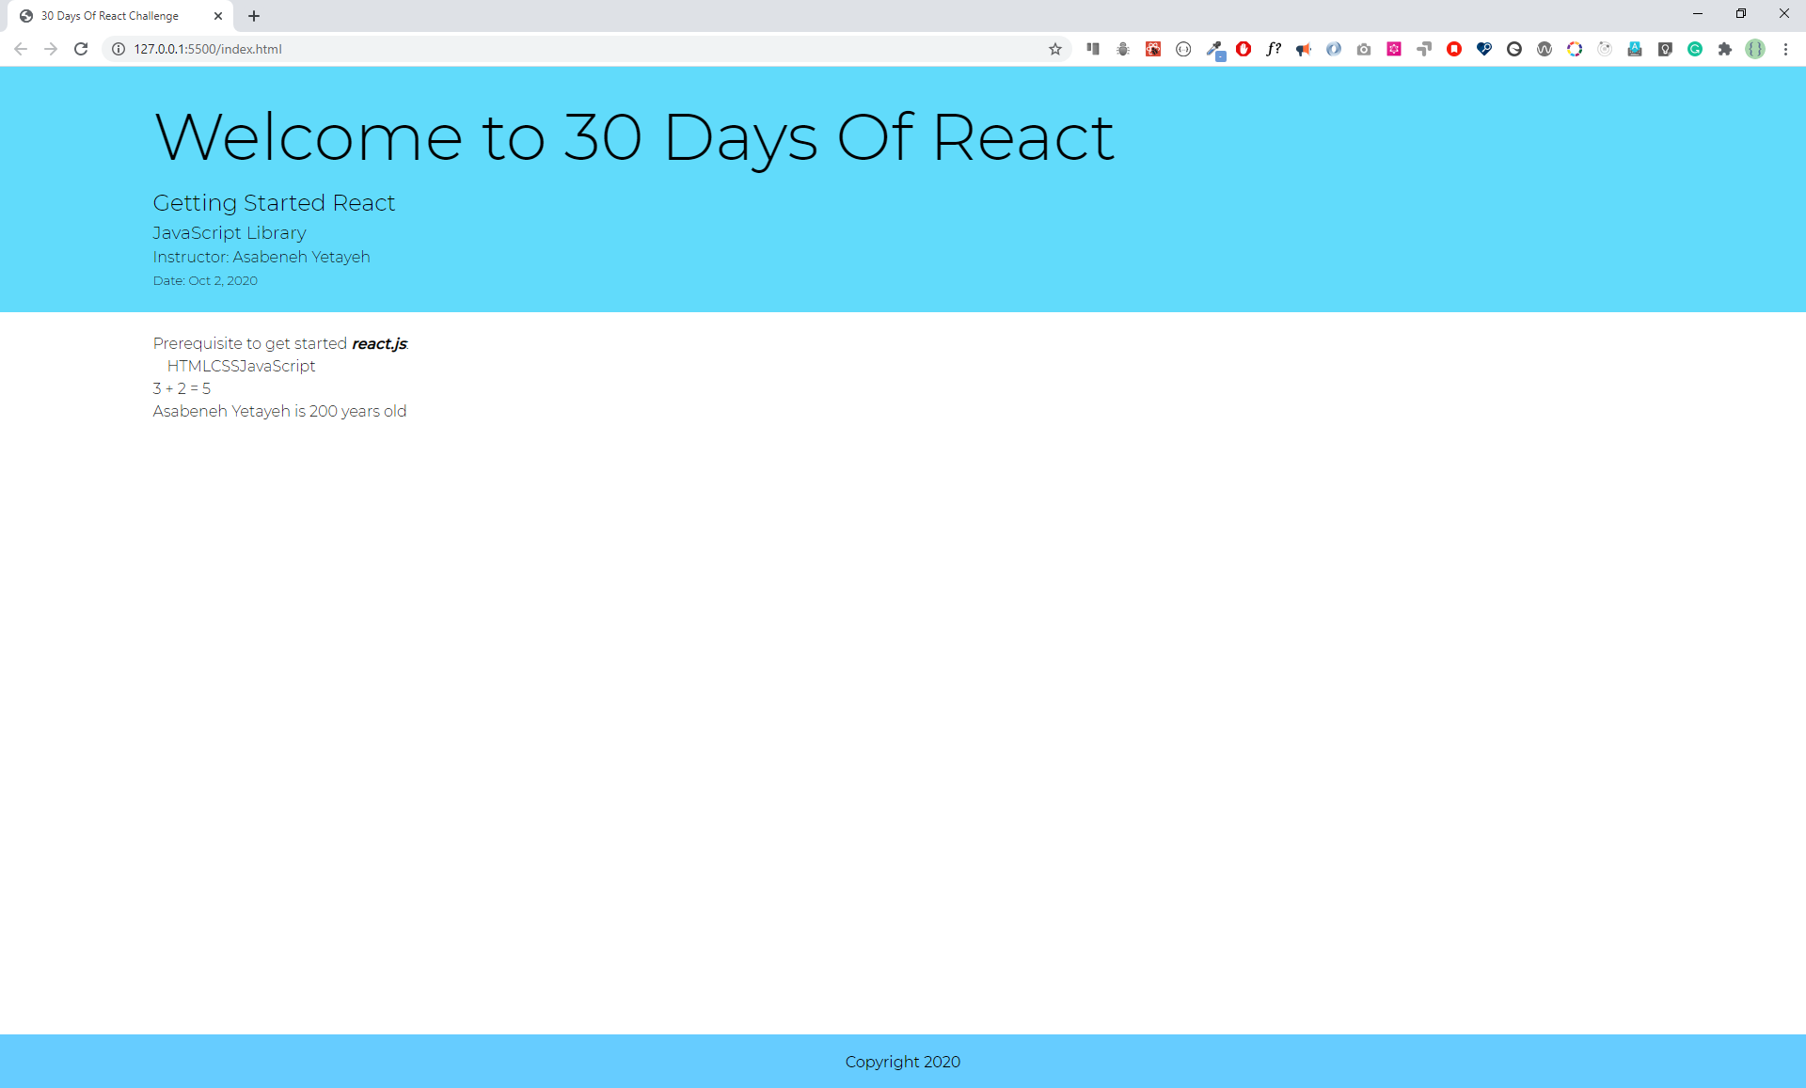Click the shield/security icon in address bar

[x=118, y=49]
